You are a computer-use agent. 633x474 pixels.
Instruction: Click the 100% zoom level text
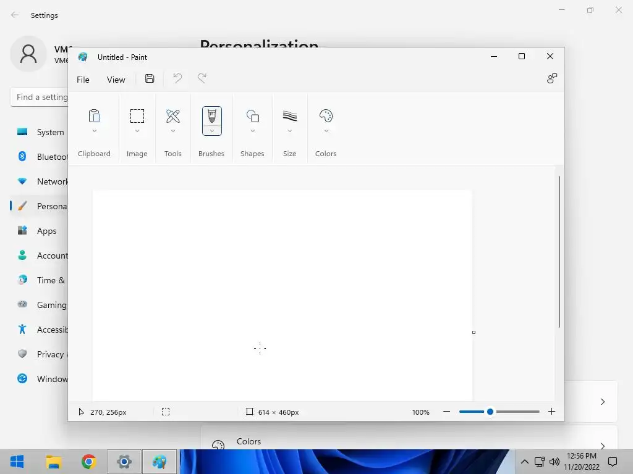[x=420, y=412]
